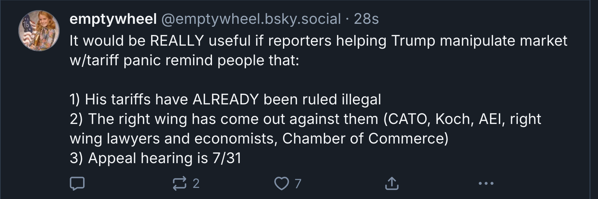Select the 'w/tariff panic remind people that:' line
The height and width of the screenshot is (199, 598).
coord(185,60)
